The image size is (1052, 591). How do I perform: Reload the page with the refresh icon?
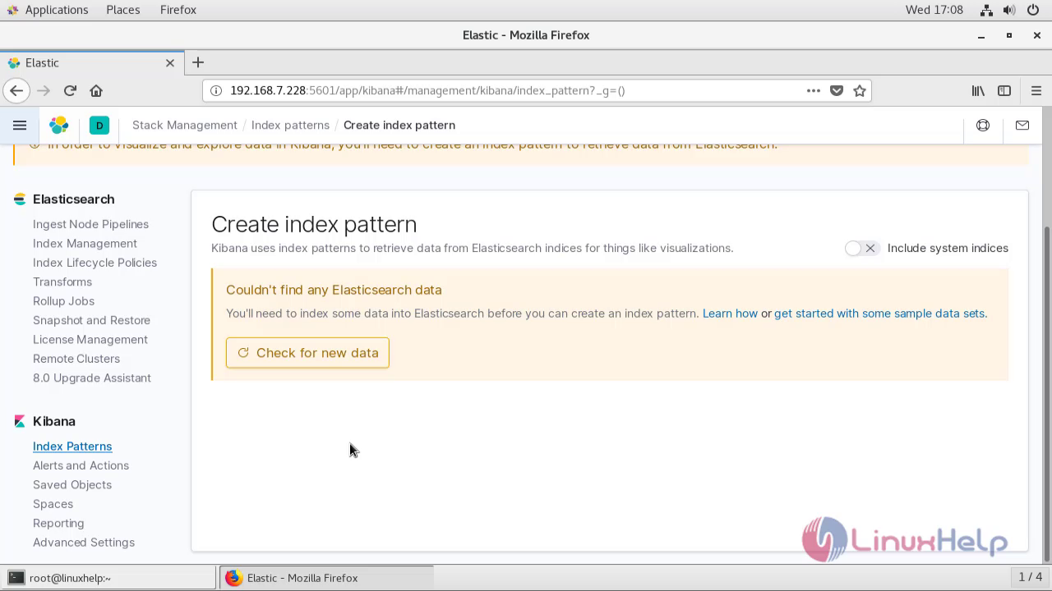(70, 90)
